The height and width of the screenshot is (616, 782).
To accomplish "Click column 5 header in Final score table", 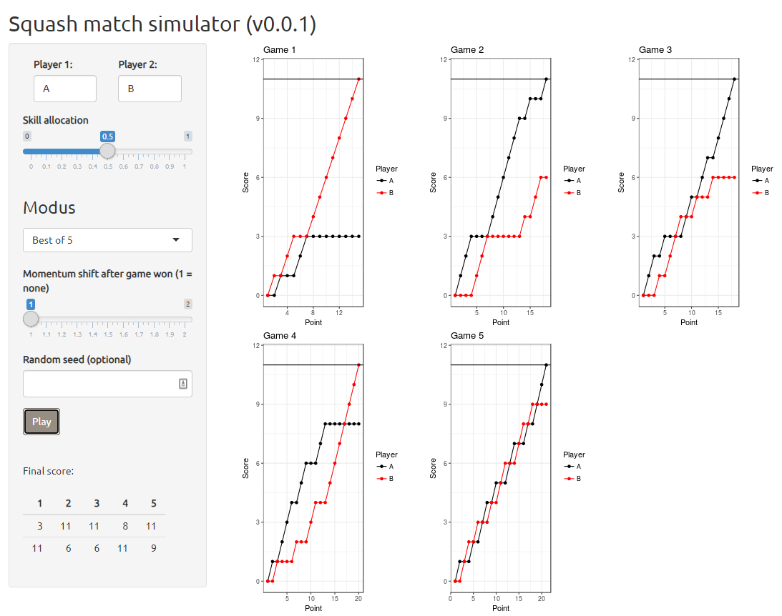I will pos(154,503).
